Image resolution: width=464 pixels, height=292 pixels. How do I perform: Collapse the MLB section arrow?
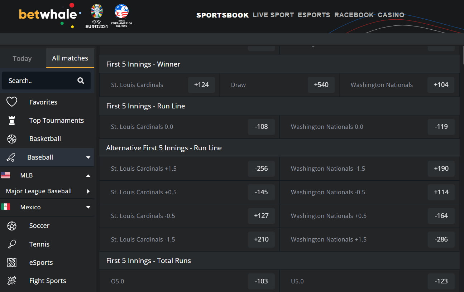click(88, 176)
